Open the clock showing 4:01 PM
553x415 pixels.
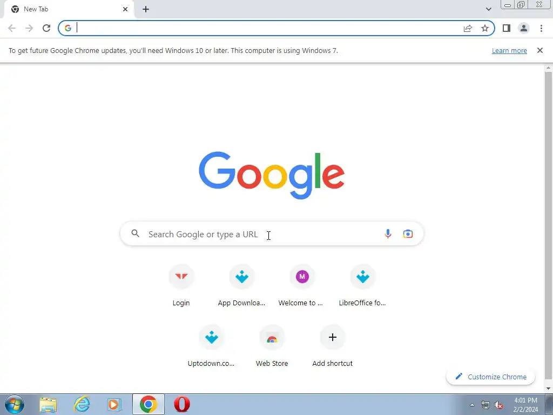click(x=526, y=405)
